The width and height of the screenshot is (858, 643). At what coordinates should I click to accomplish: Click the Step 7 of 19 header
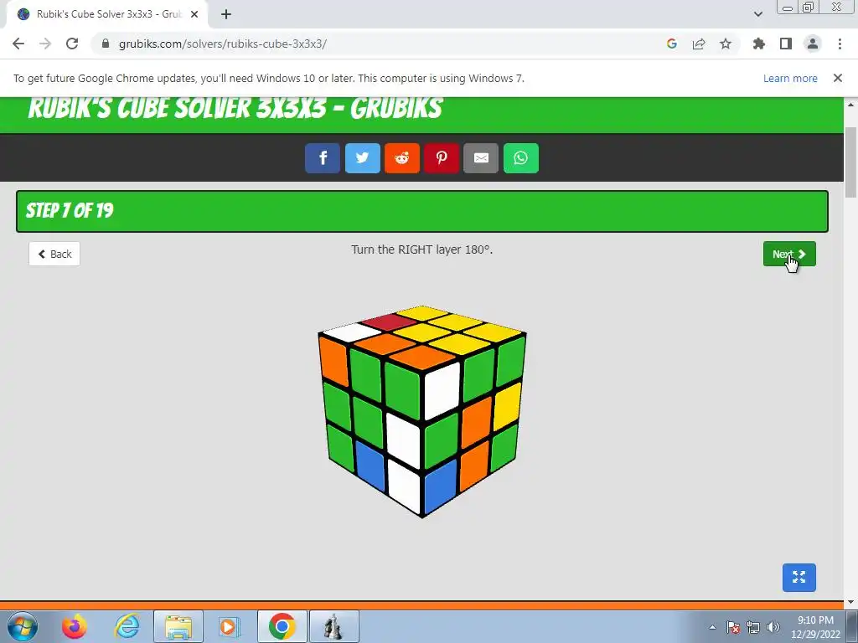pyautogui.click(x=422, y=211)
